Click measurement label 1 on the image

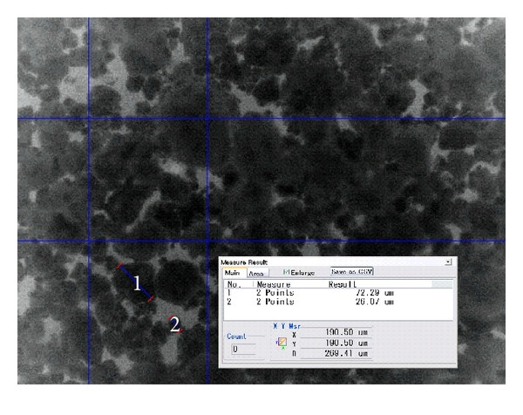point(137,283)
